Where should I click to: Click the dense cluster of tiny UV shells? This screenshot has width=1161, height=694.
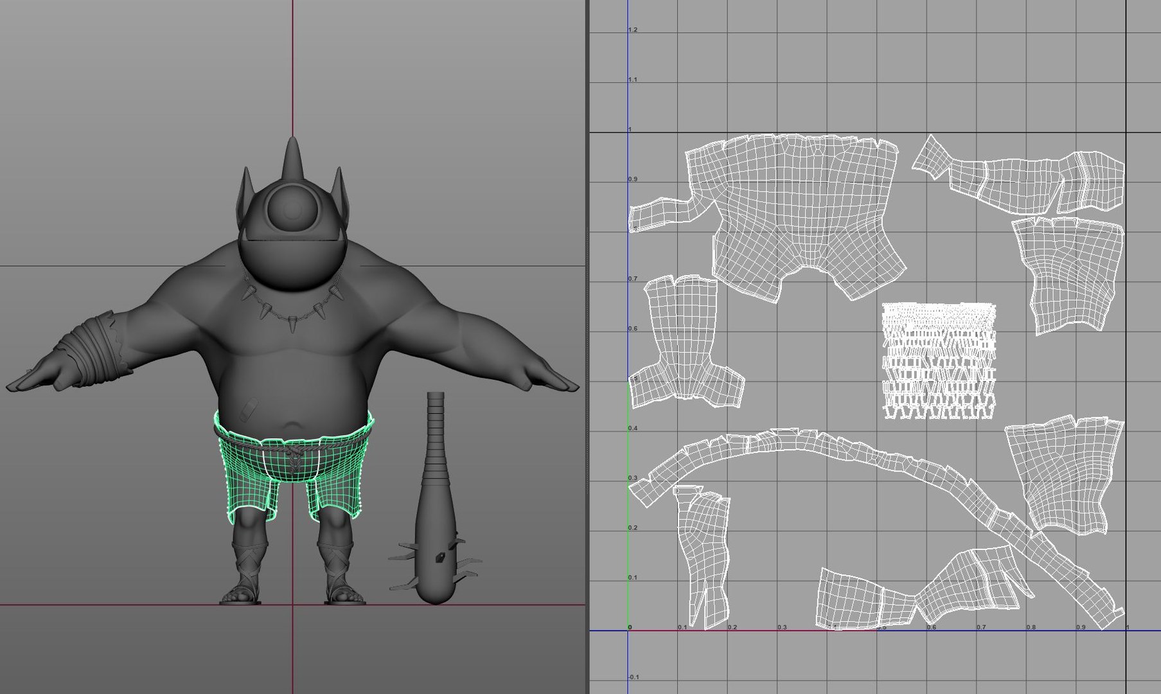(939, 360)
